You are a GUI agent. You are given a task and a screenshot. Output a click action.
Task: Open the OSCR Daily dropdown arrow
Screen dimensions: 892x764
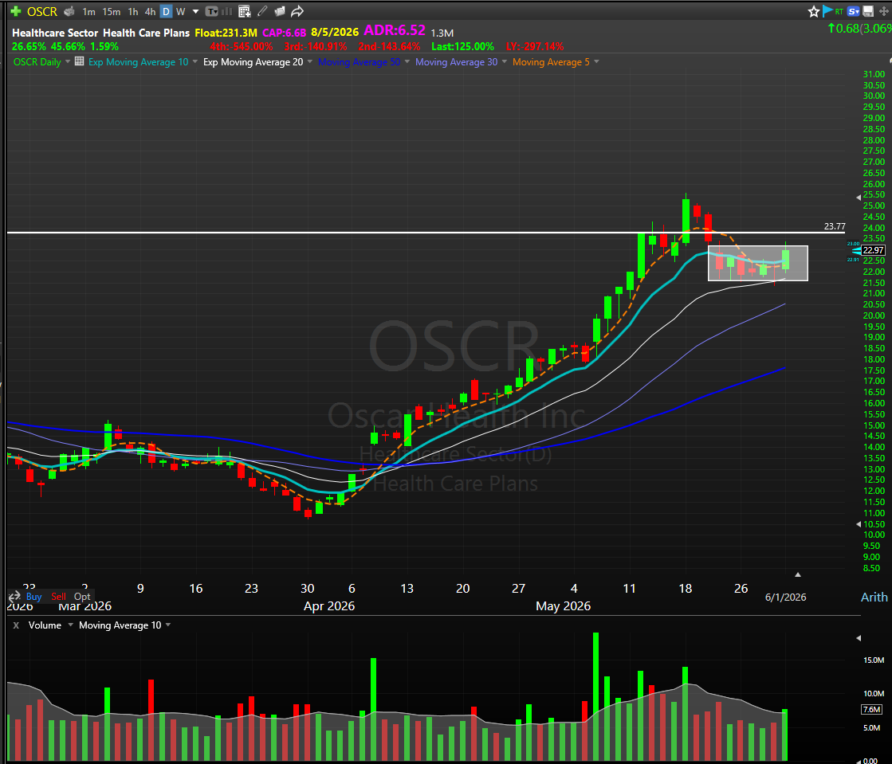68,61
